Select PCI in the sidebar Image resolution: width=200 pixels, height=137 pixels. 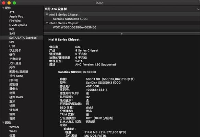(x=12, y=29)
